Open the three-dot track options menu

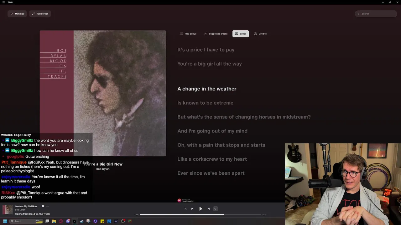[x=48, y=206]
